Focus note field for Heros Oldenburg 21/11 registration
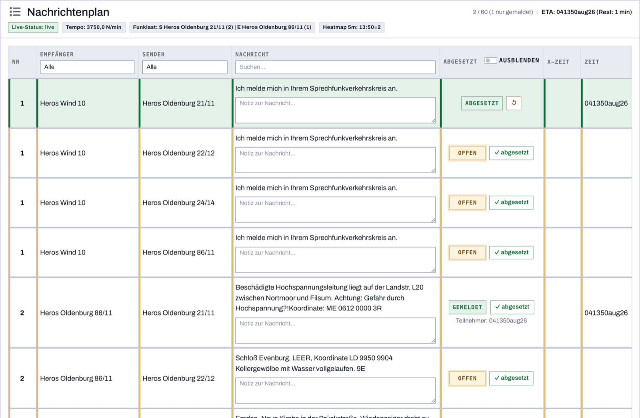This screenshot has width=640, height=418. (335, 110)
